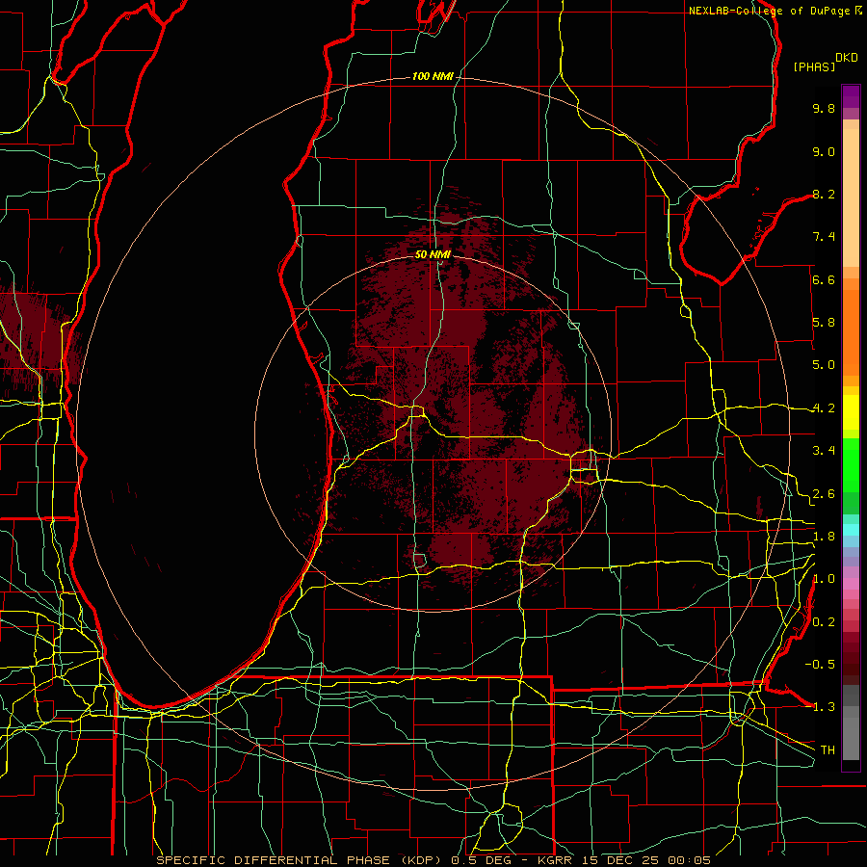Click the 2.6 scale value
Image resolution: width=867 pixels, height=867 pixels.
824,494
